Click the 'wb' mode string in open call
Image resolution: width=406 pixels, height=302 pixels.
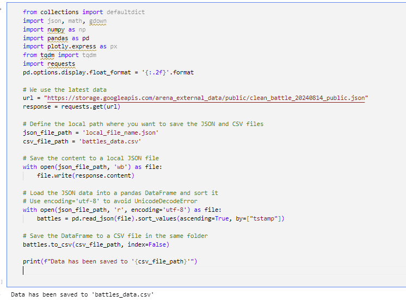(120, 167)
